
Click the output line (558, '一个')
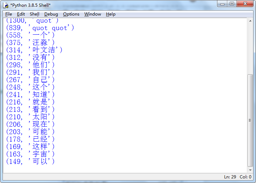click(30, 35)
